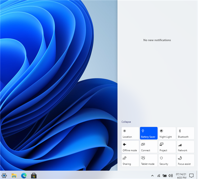Launch Microsoft Edge from taskbar
This screenshot has width=198, height=179.
tap(24, 176)
